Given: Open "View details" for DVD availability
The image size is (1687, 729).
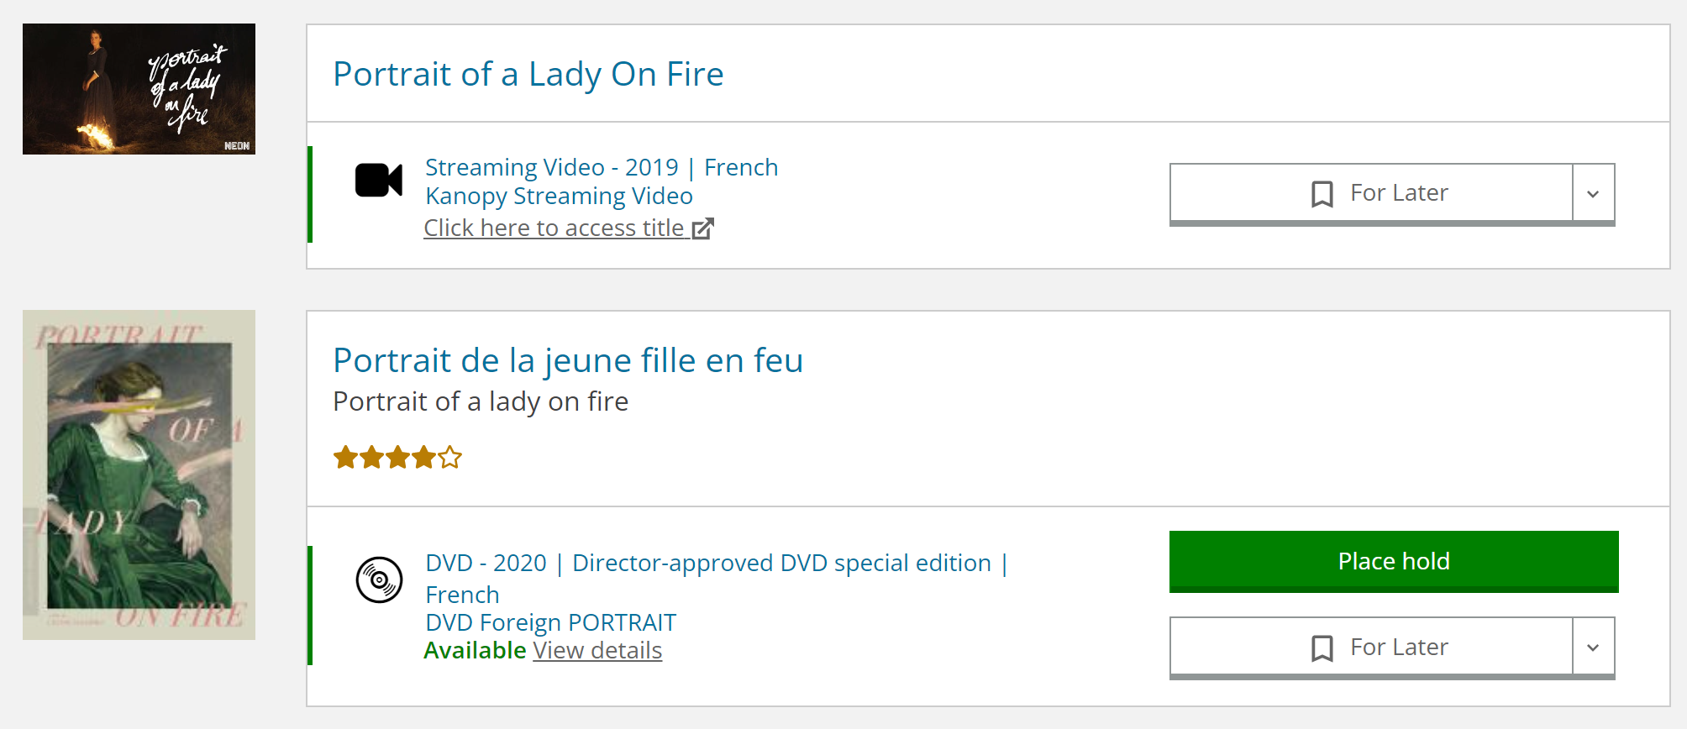Looking at the screenshot, I should click(597, 650).
